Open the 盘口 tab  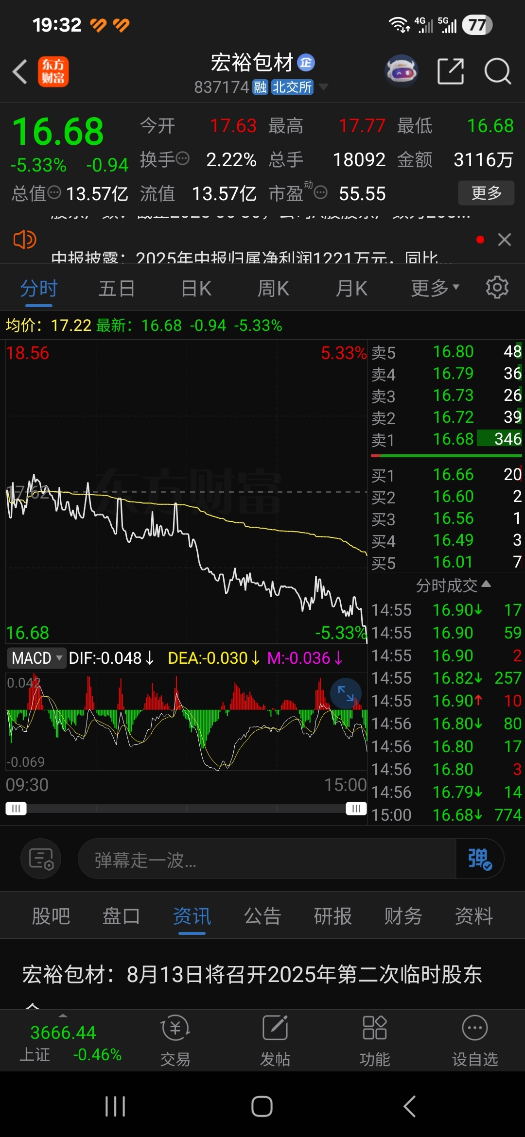pos(121,916)
